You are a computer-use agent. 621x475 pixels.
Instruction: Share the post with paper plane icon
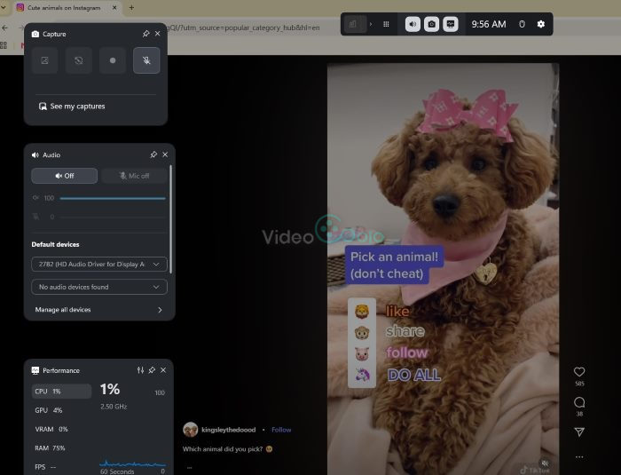point(579,431)
